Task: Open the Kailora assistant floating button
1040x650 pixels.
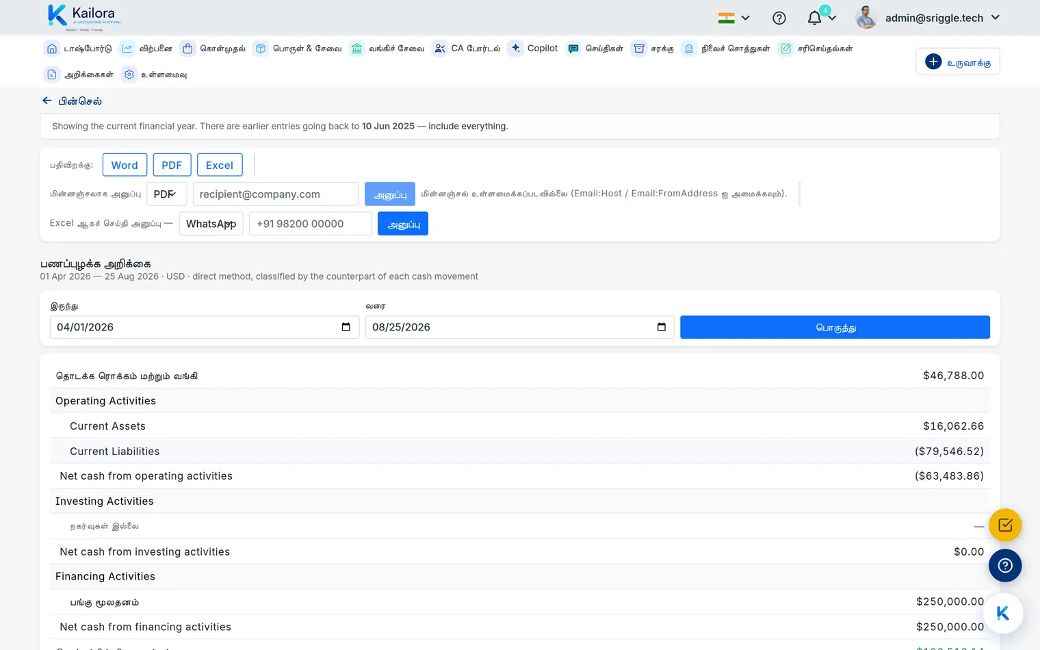Action: [x=1003, y=613]
